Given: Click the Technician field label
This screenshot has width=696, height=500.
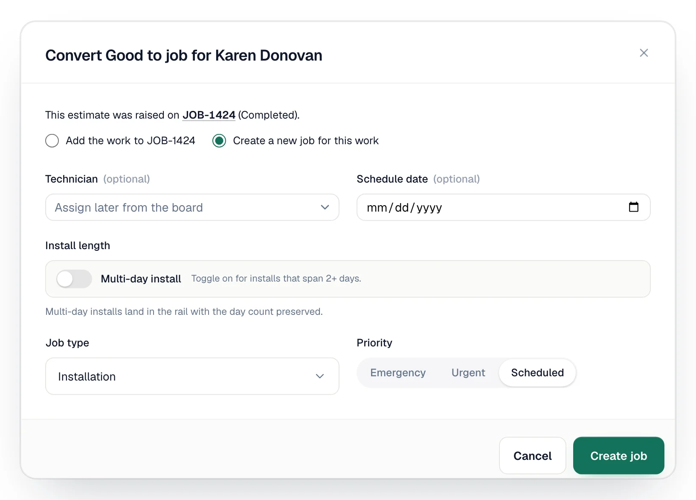Looking at the screenshot, I should 72,179.
